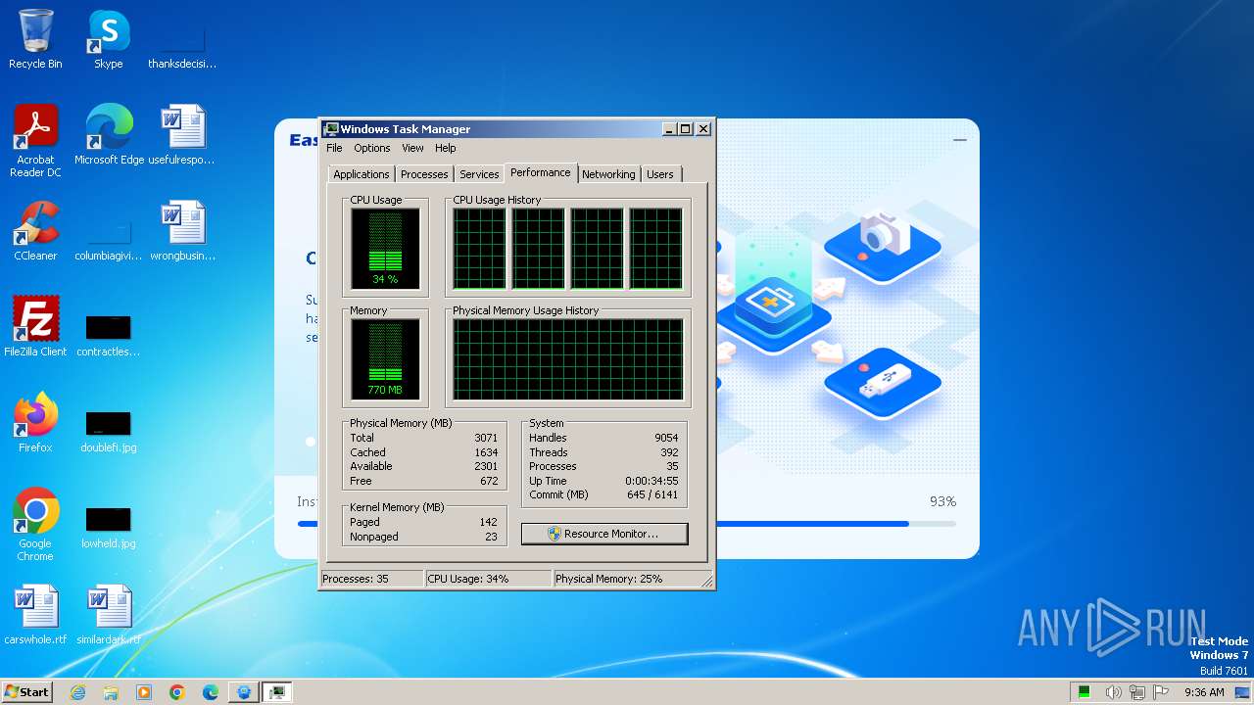The height and width of the screenshot is (705, 1254).
Task: Open the FileZilla Client shortcut
Action: pos(35,327)
